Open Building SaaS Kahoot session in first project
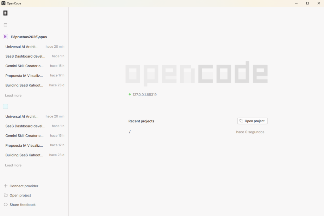 pos(25,85)
